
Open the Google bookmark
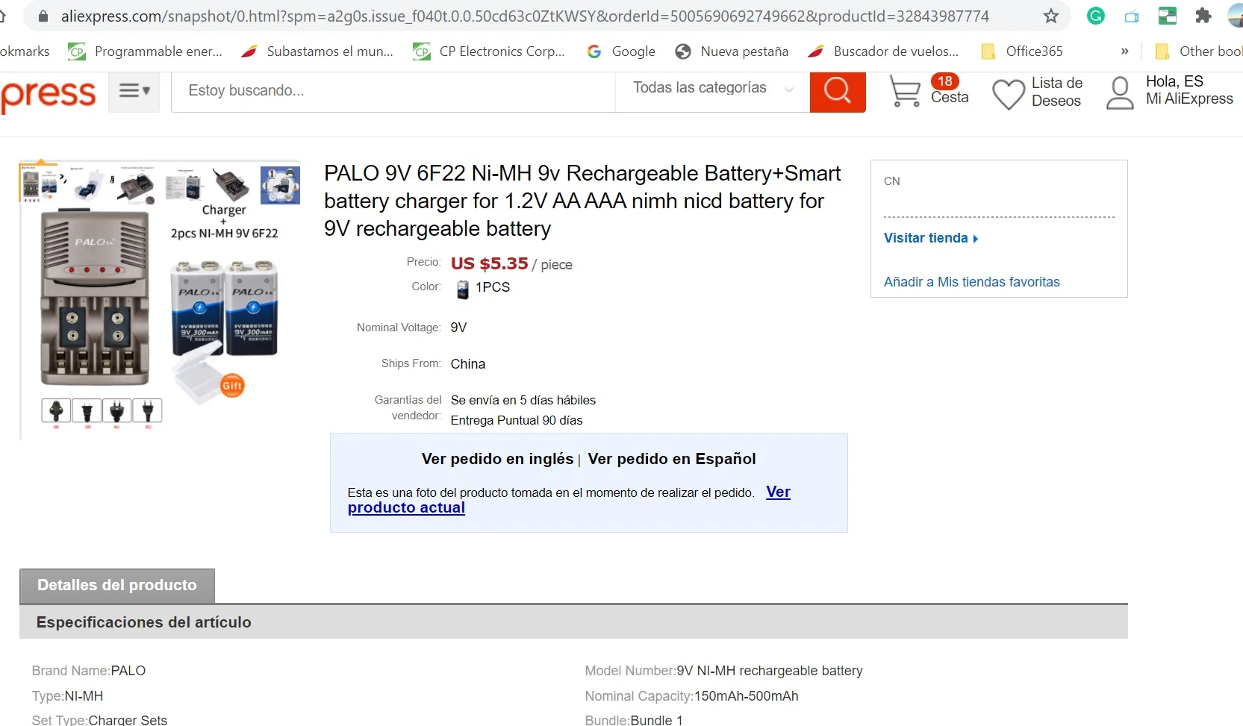click(x=621, y=51)
